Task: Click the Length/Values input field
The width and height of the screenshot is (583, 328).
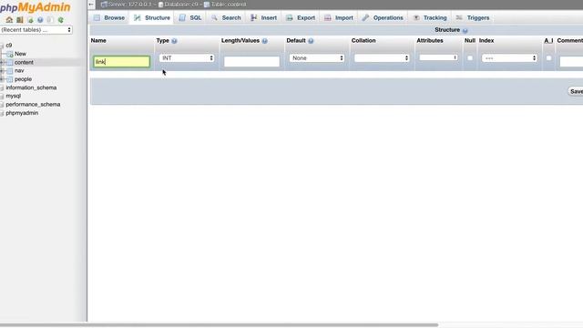Action: pyautogui.click(x=251, y=62)
